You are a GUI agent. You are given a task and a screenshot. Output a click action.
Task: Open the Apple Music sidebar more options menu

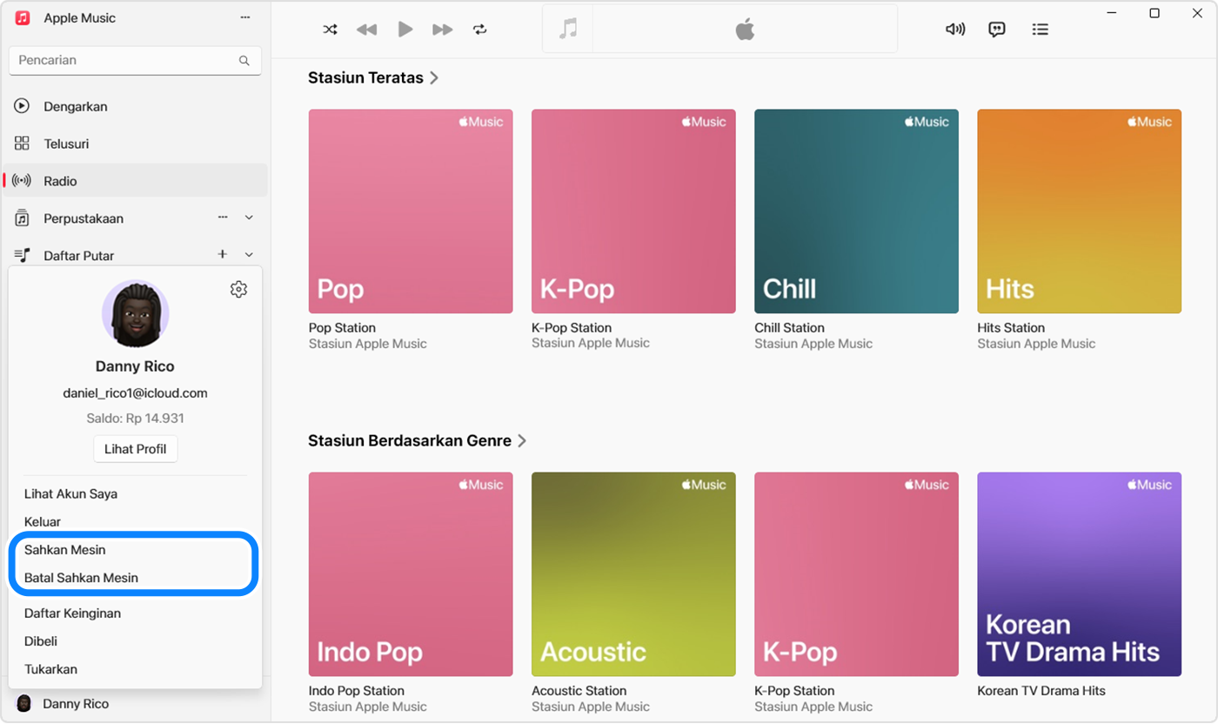(x=244, y=18)
